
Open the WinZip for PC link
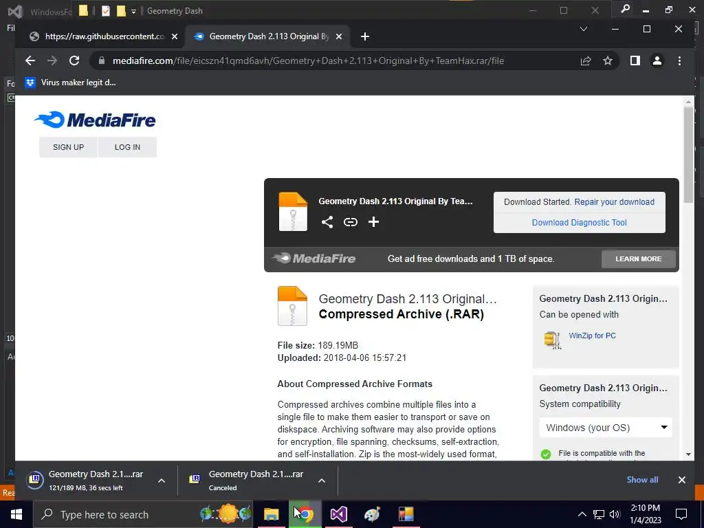tap(592, 335)
